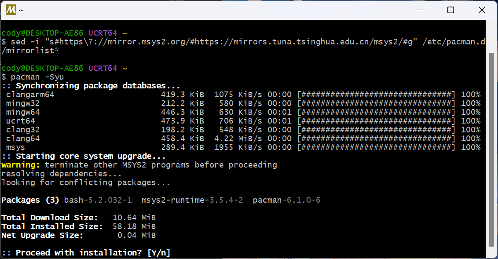Click the "Total Download Size" line
This screenshot has height=259, width=498.
[78, 218]
